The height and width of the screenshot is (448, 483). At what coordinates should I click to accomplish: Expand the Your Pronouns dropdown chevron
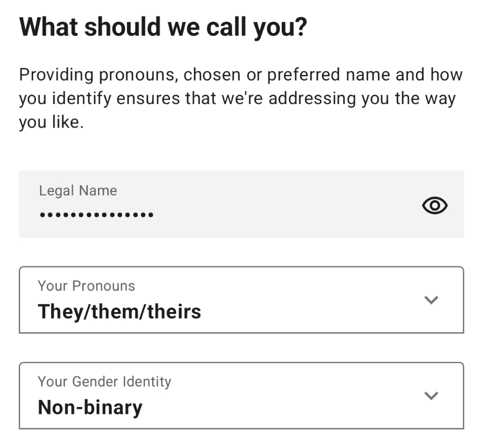[x=430, y=300]
